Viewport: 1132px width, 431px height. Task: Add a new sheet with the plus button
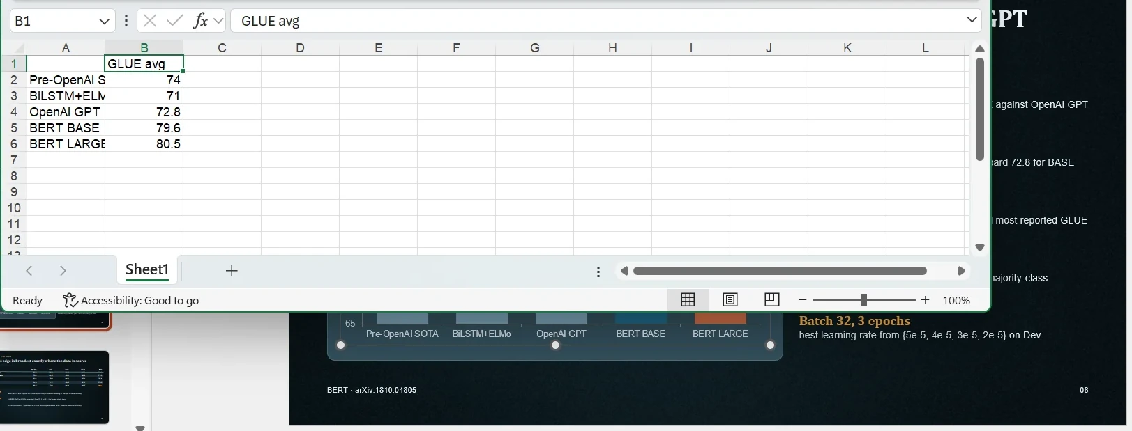click(232, 271)
